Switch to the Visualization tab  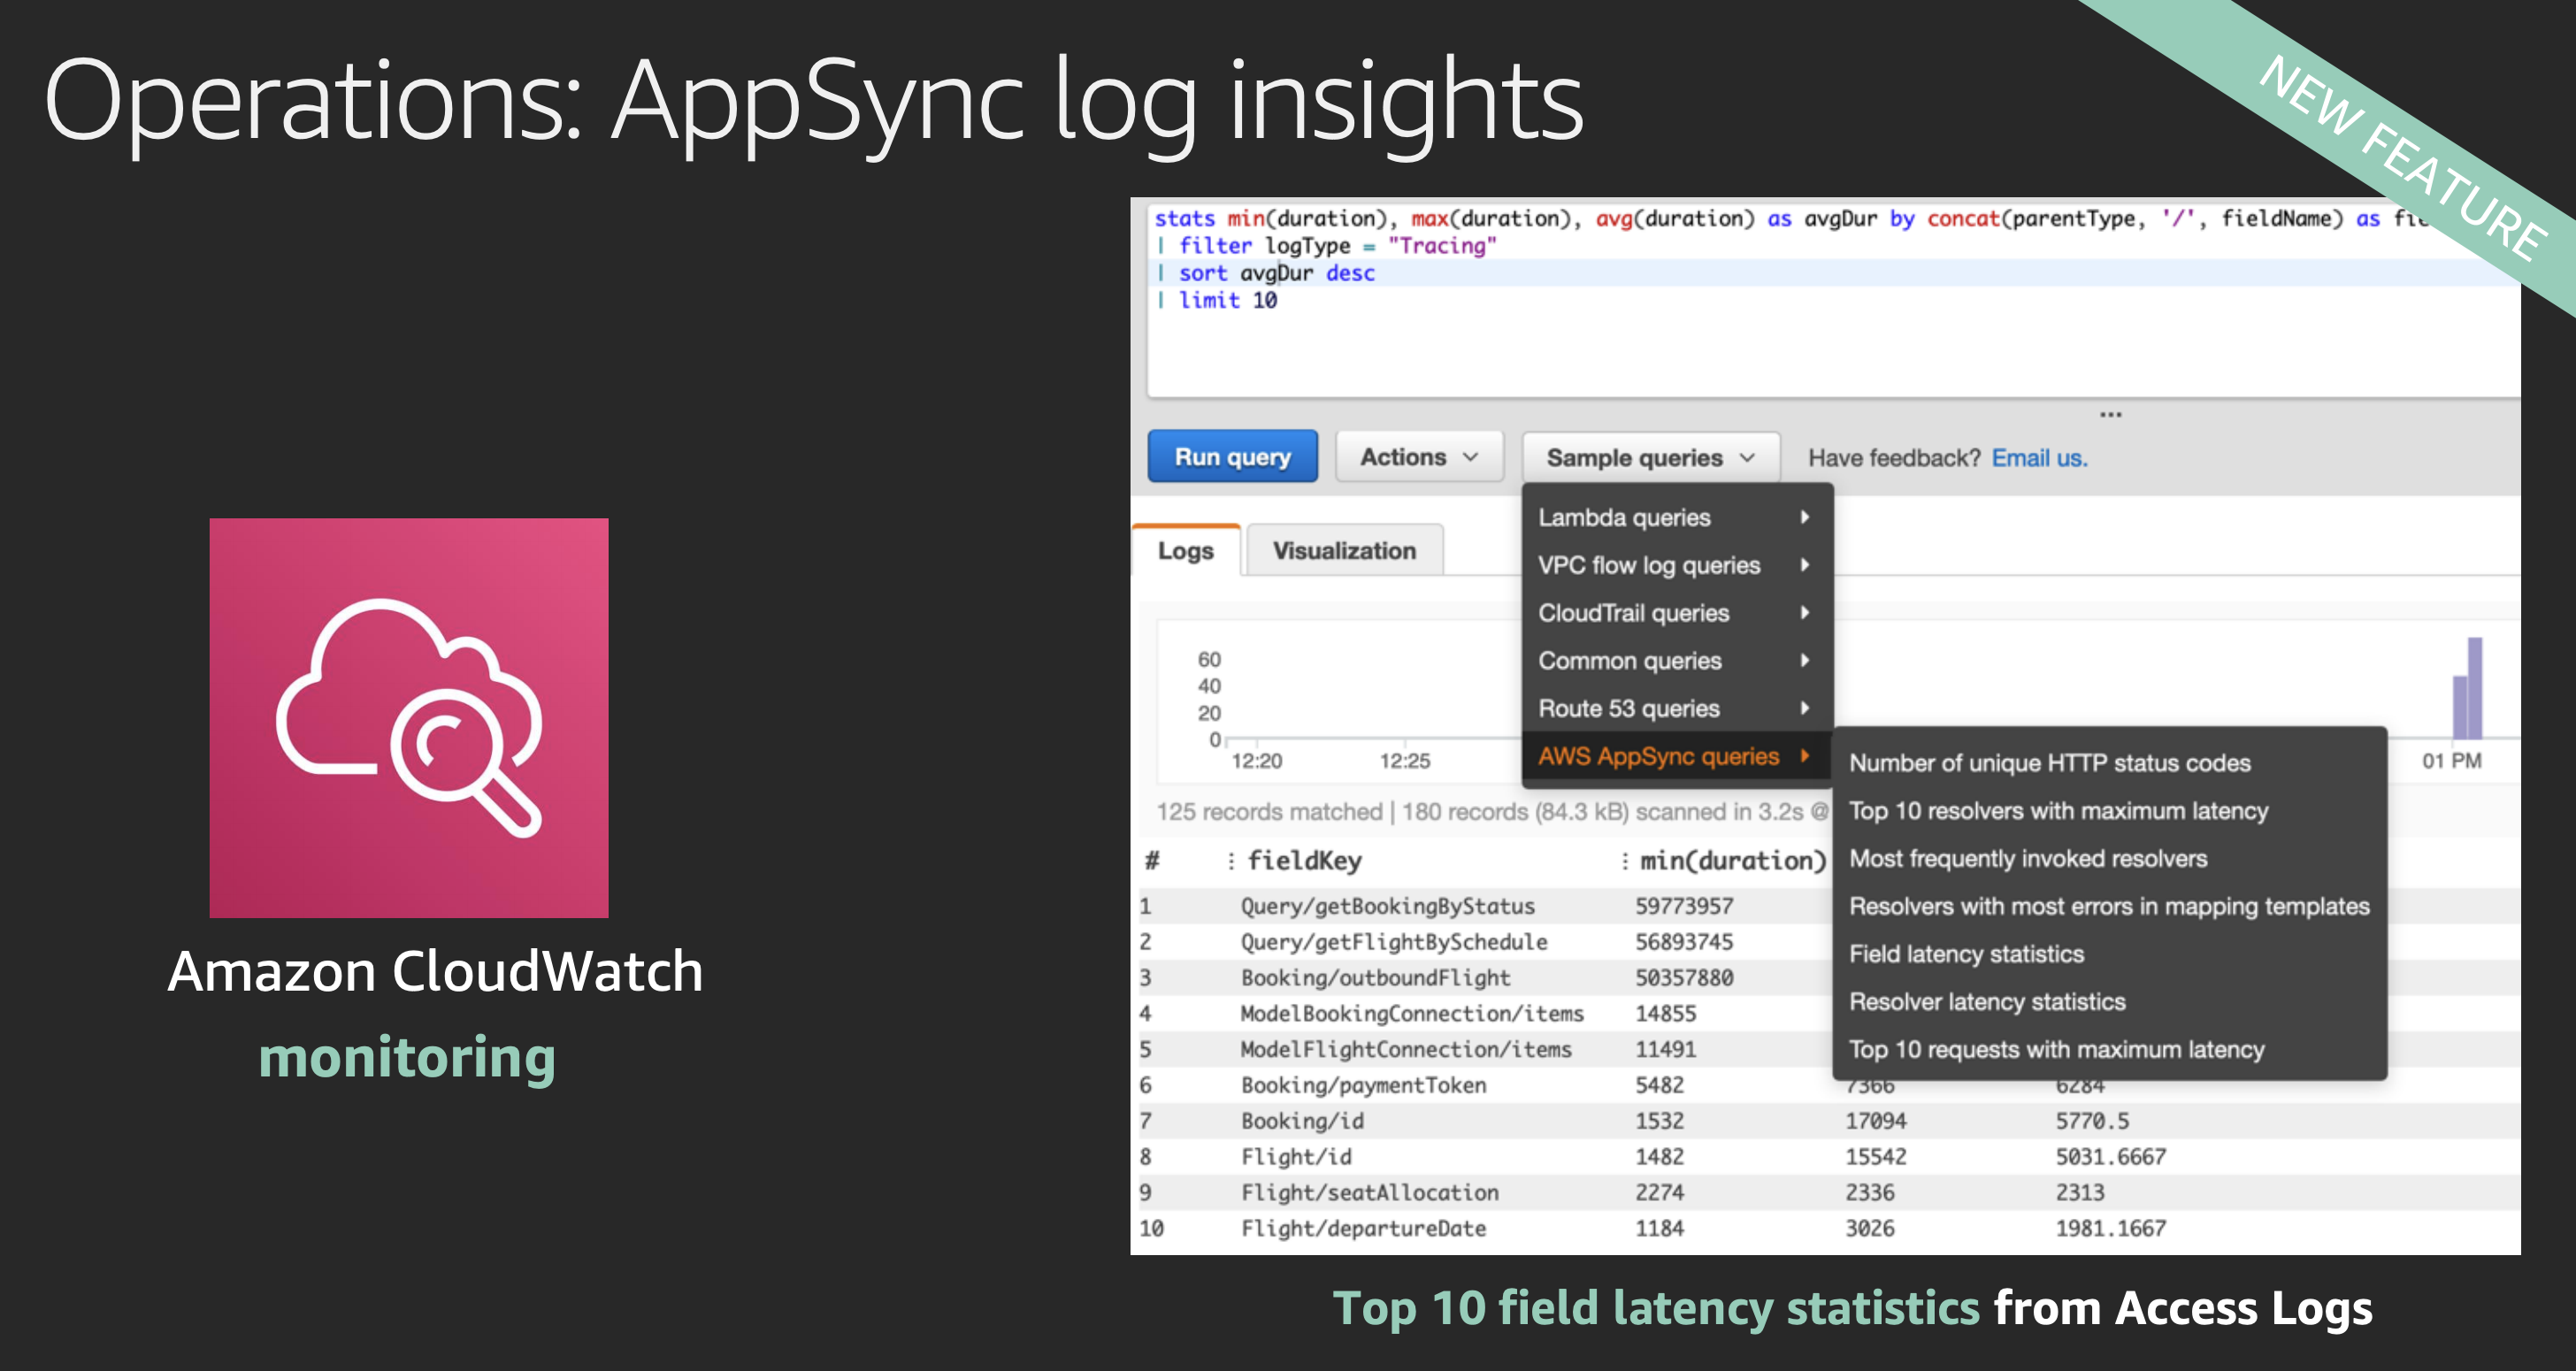click(1344, 551)
